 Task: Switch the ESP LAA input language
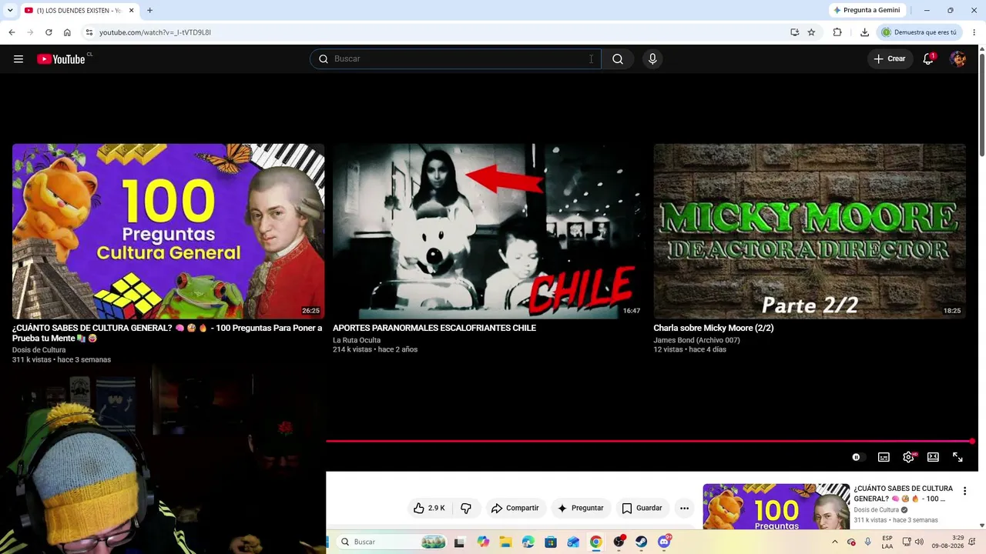coord(887,542)
